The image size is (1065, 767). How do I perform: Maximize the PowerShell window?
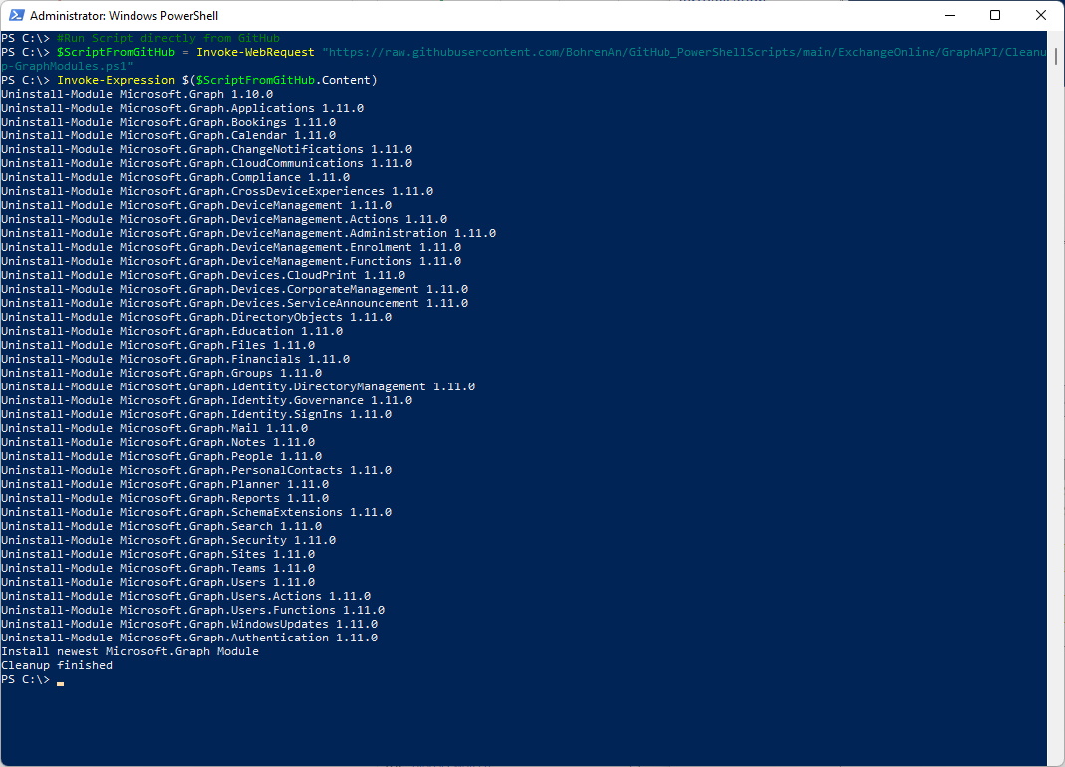[995, 15]
